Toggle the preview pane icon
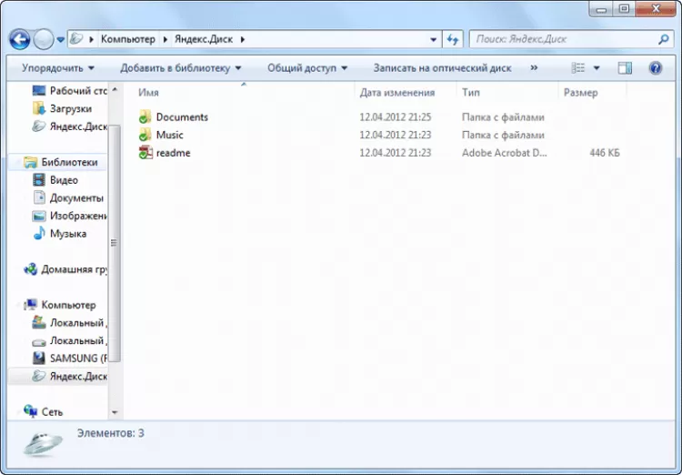The height and width of the screenshot is (475, 682). click(625, 68)
